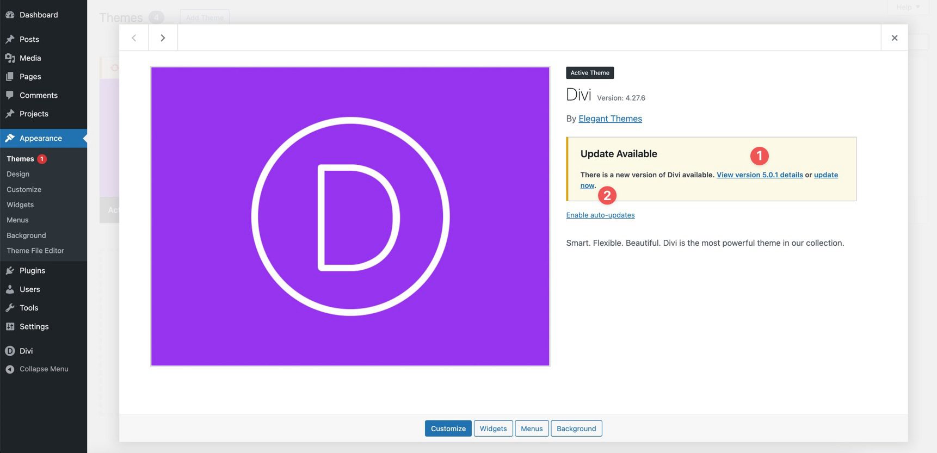Open the Settings menu item
Image resolution: width=937 pixels, height=453 pixels.
44,326
